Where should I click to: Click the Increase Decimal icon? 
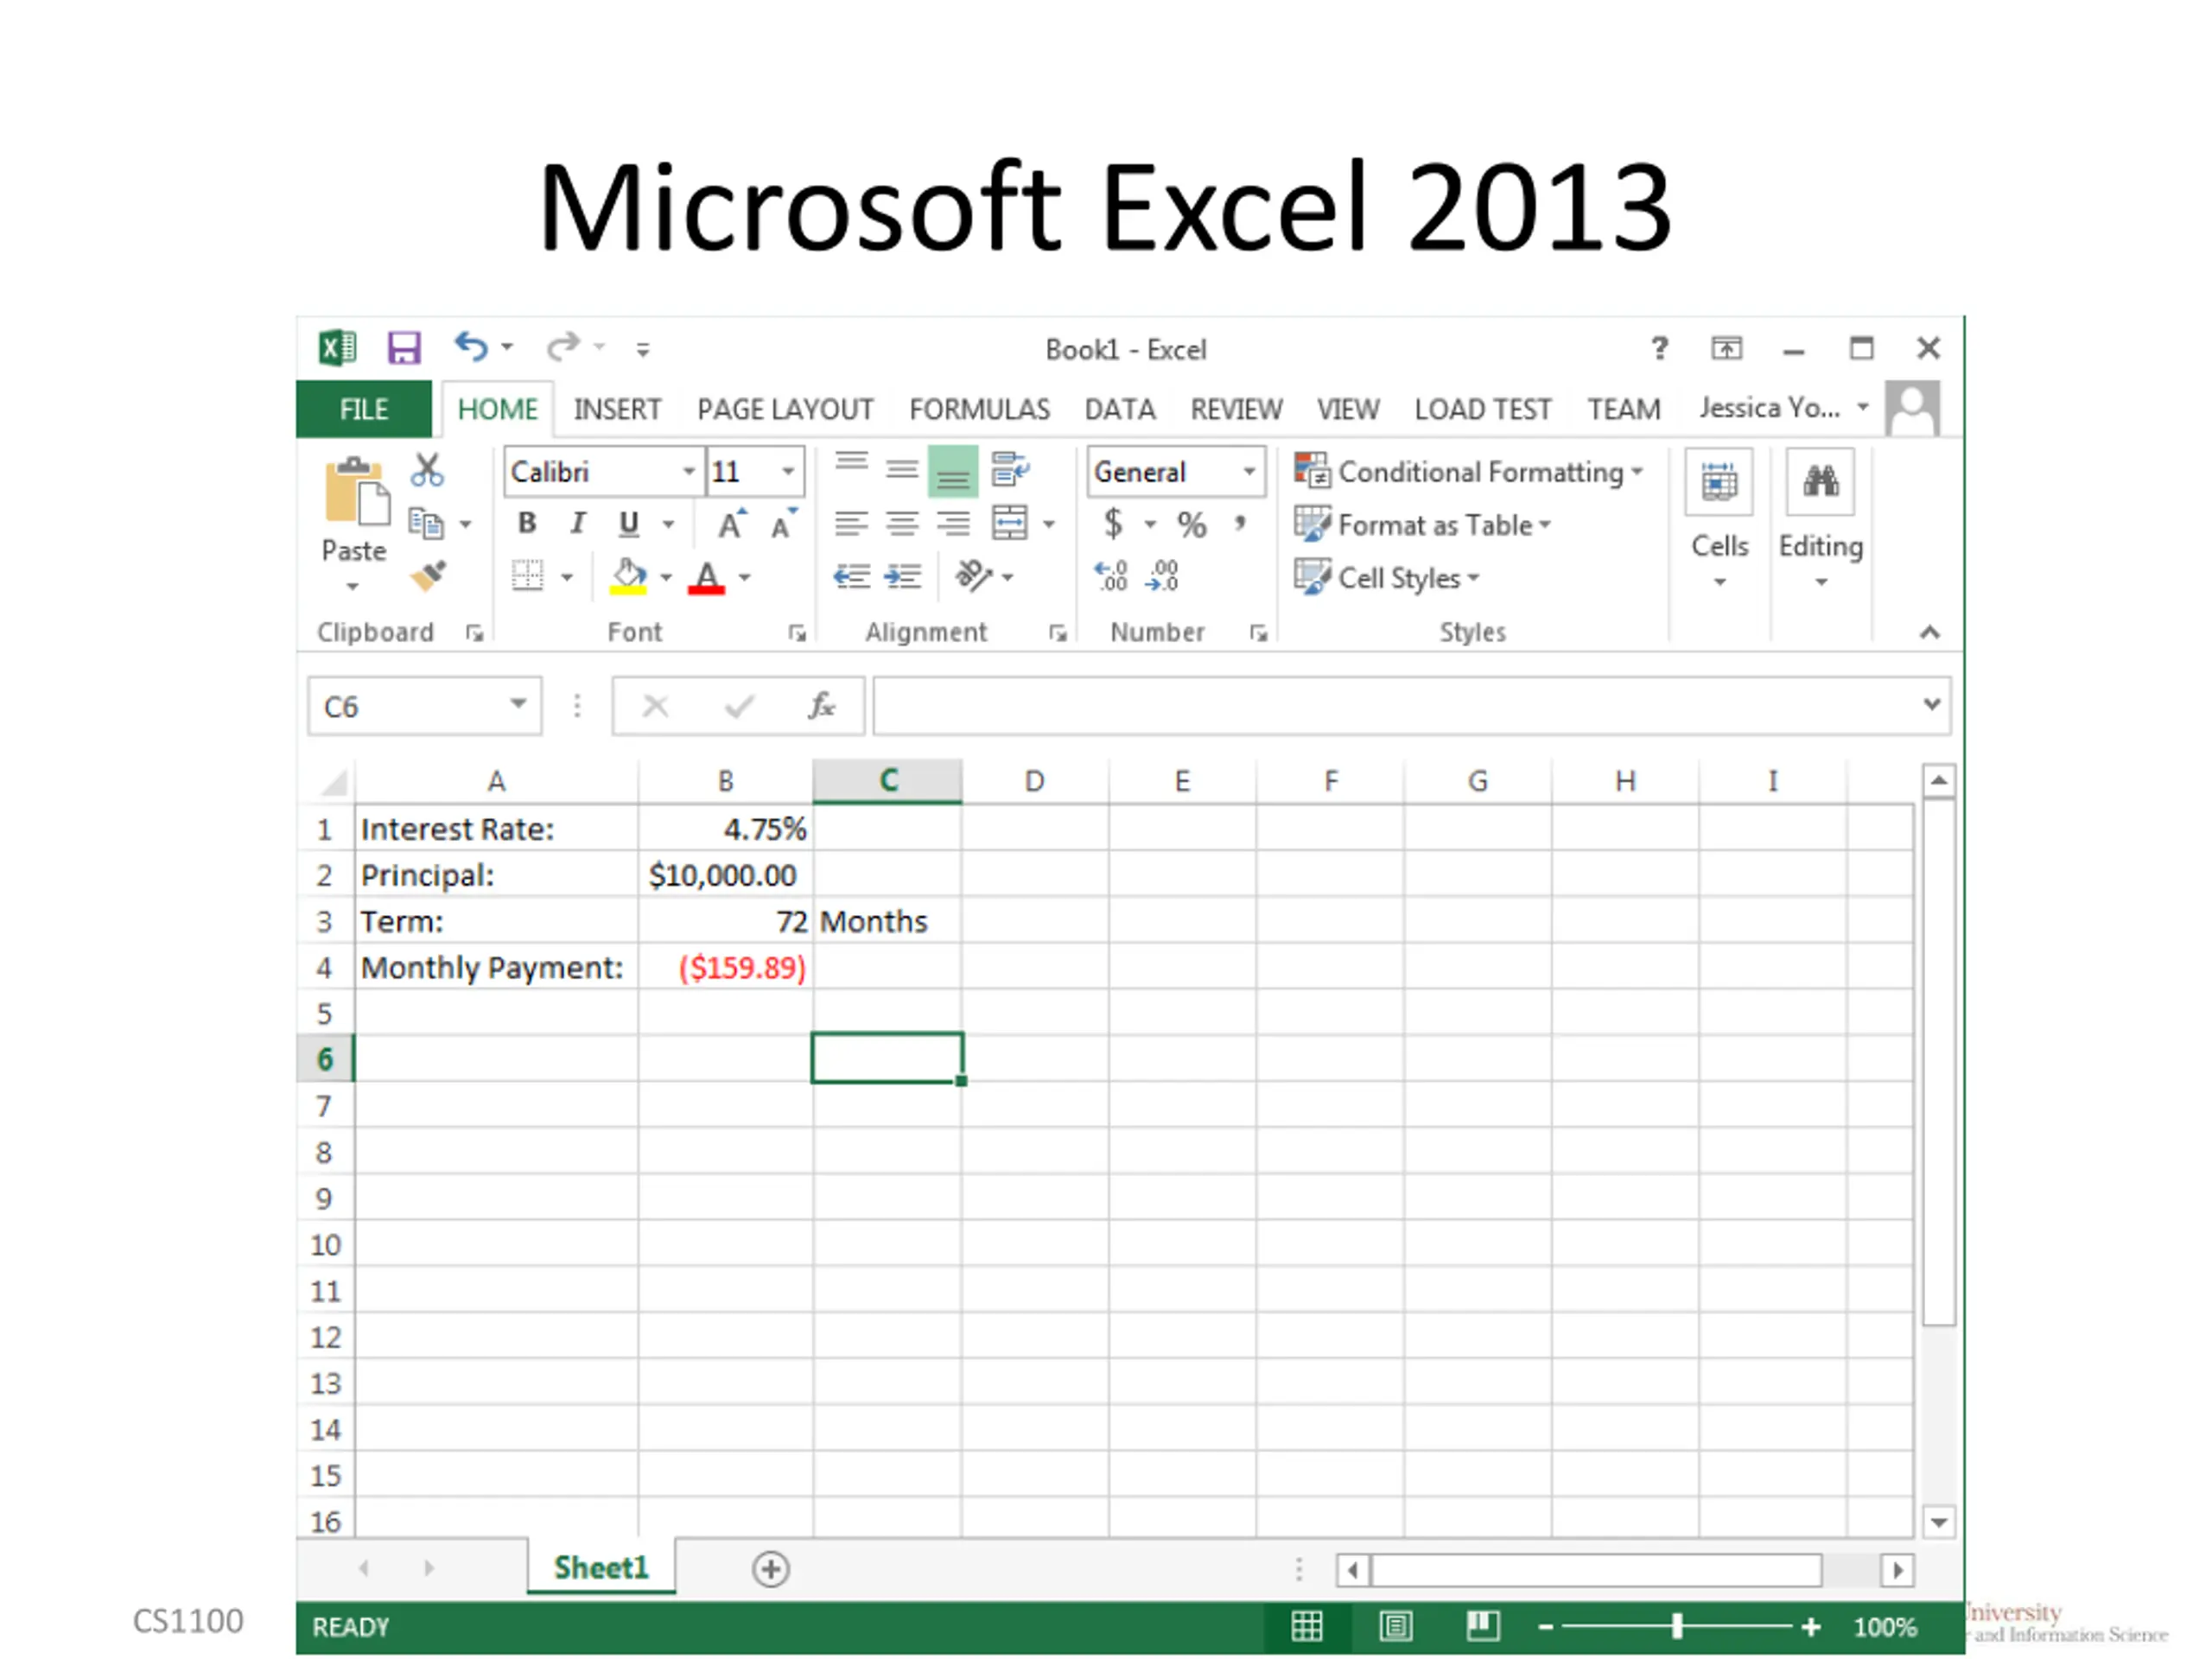pos(1110,576)
